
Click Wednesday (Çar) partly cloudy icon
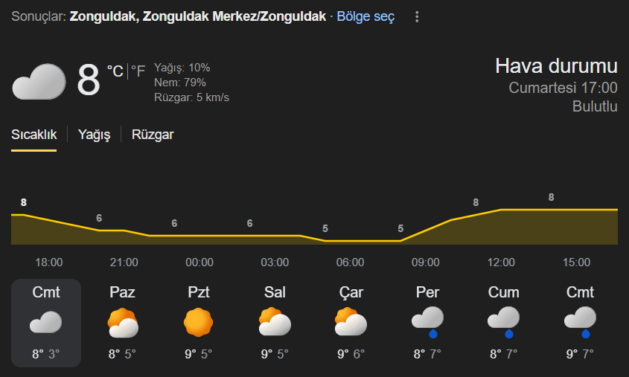[x=350, y=323]
